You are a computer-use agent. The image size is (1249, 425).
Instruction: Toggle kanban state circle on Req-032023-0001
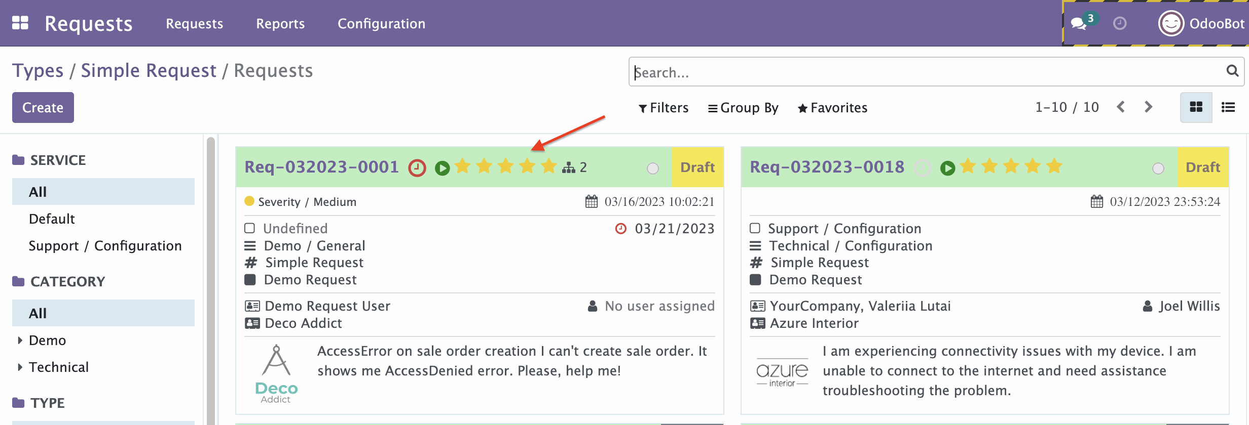[653, 168]
